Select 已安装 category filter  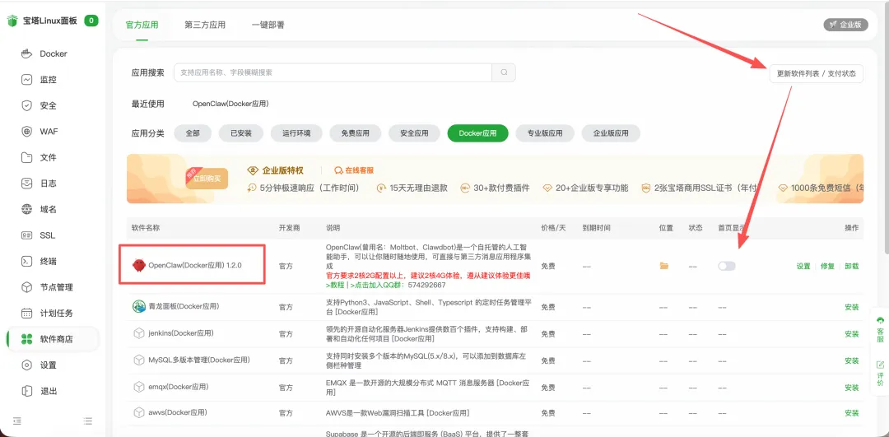241,133
